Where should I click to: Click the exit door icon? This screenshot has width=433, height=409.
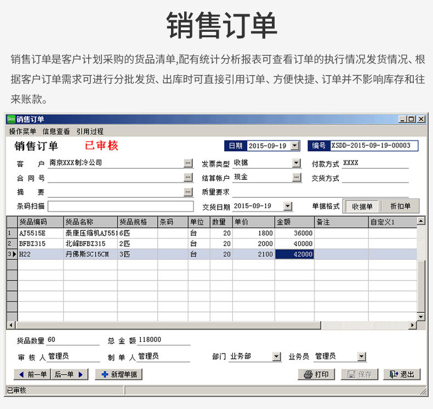coord(394,374)
